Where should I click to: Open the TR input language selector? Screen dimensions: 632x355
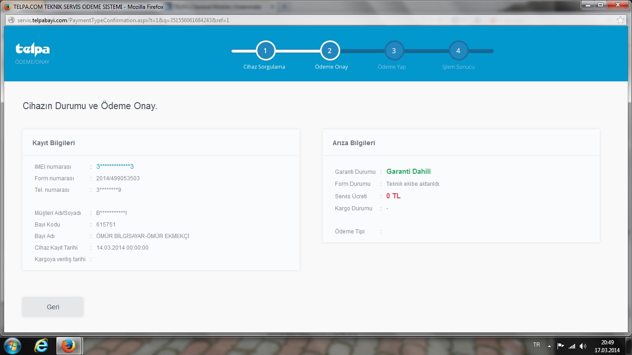(537, 345)
